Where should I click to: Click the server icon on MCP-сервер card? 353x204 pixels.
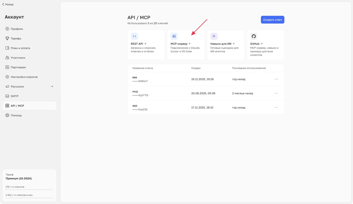tap(174, 36)
